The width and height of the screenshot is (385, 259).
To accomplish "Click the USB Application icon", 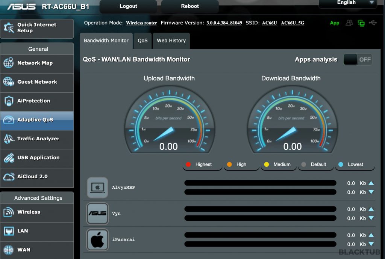I will pos(9,158).
